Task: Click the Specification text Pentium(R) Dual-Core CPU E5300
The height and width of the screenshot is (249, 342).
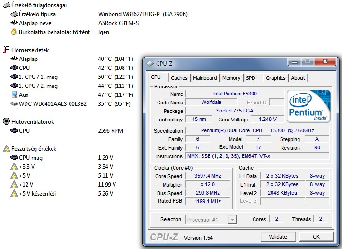Action: 257,130
